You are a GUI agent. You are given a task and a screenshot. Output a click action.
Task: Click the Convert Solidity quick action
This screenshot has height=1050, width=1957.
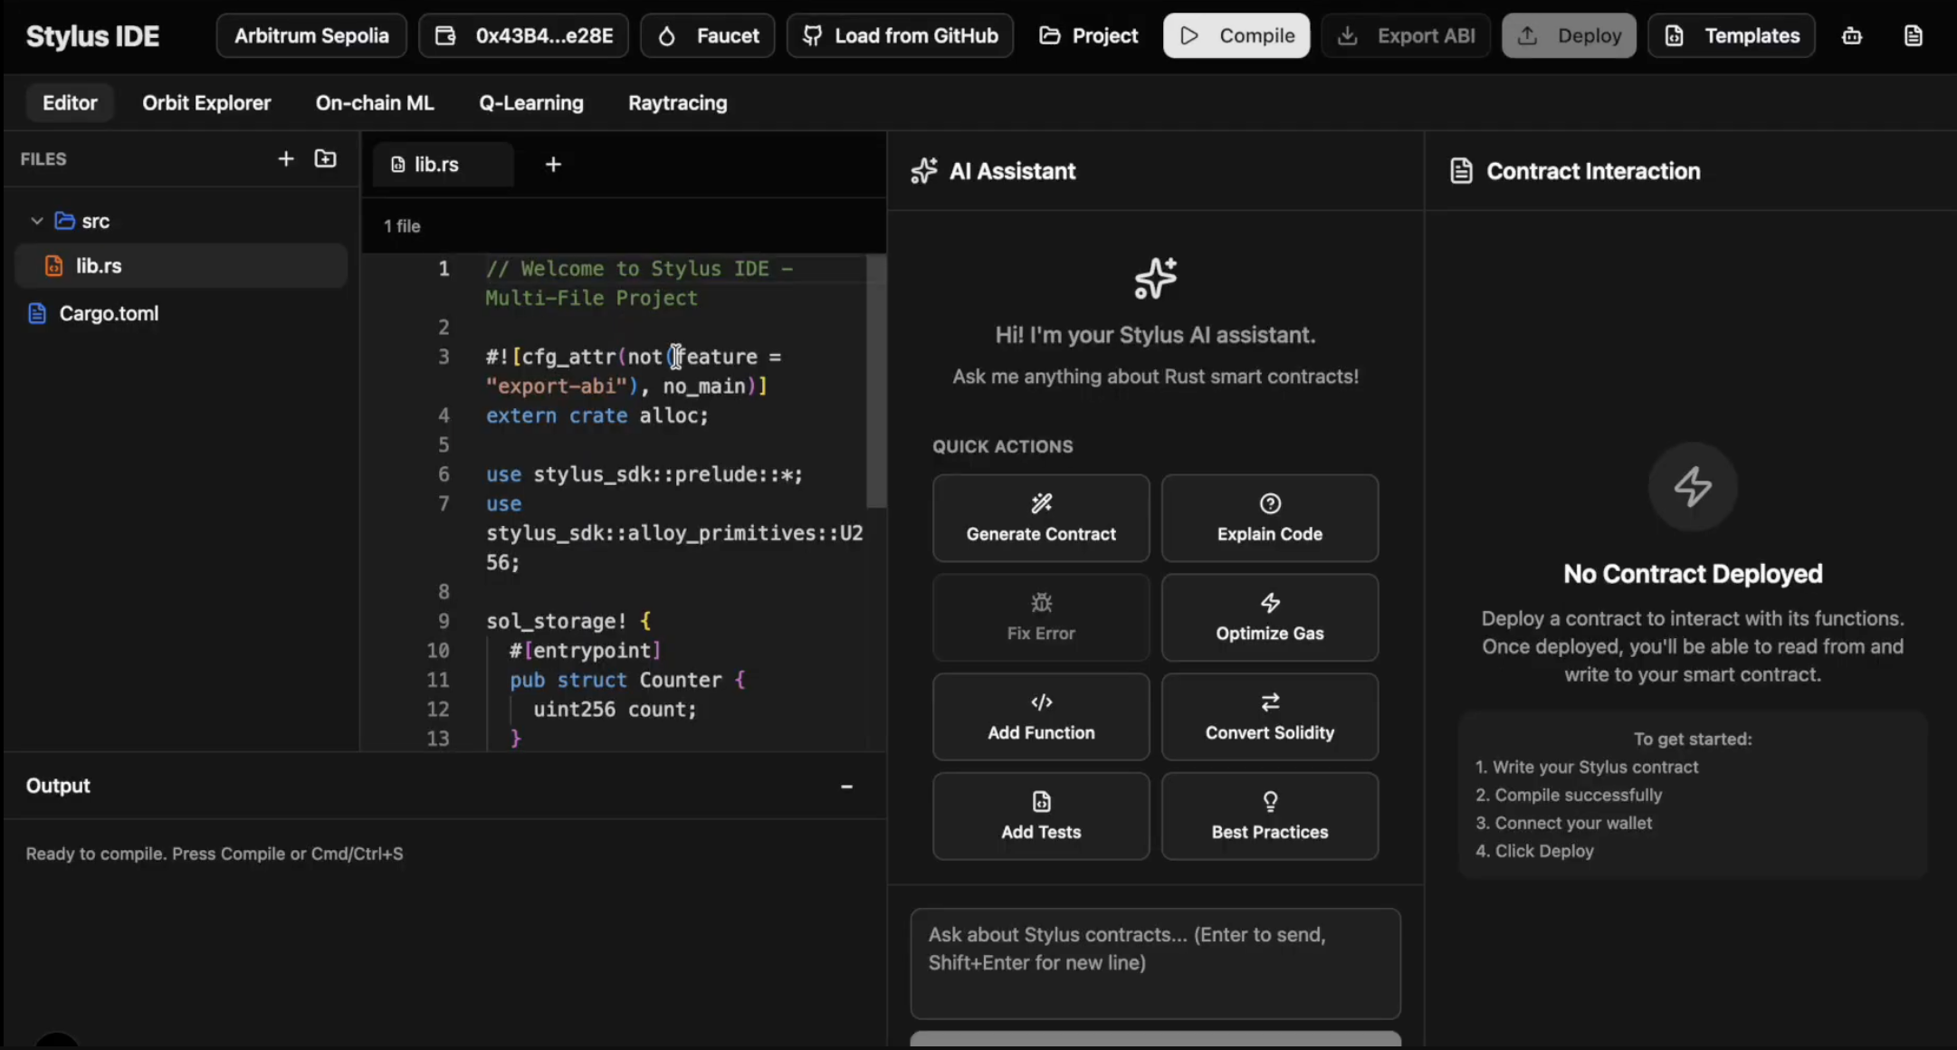point(1269,717)
